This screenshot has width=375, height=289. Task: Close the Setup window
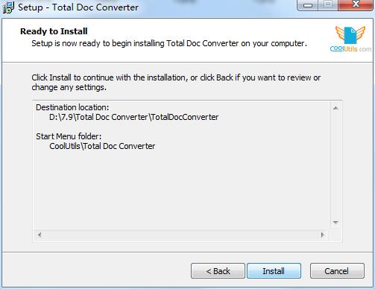[x=356, y=4]
